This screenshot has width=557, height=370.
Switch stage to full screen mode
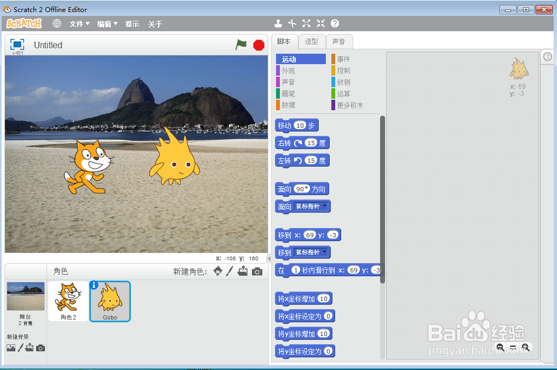point(17,44)
